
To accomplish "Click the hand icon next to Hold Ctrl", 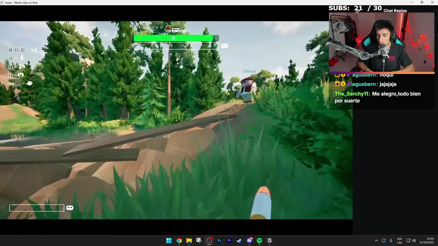I will tap(29, 83).
